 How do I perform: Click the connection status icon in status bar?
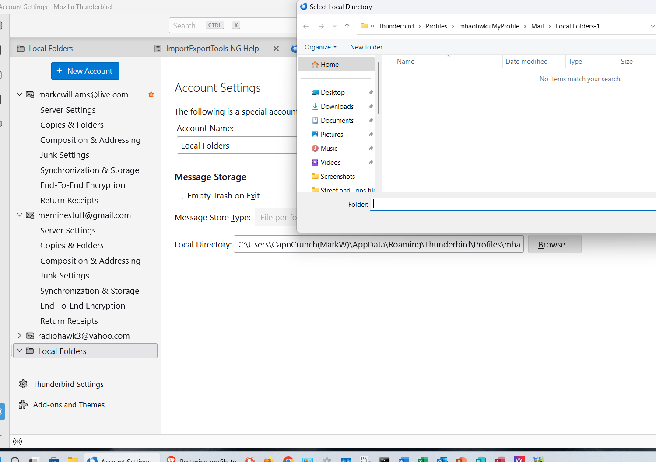click(x=18, y=441)
